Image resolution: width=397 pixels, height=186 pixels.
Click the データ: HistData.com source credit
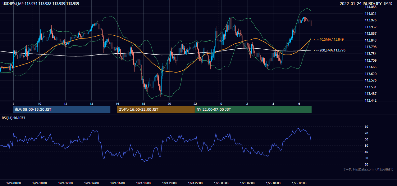point(368,169)
